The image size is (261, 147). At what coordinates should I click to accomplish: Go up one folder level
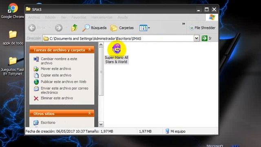tap(74, 28)
